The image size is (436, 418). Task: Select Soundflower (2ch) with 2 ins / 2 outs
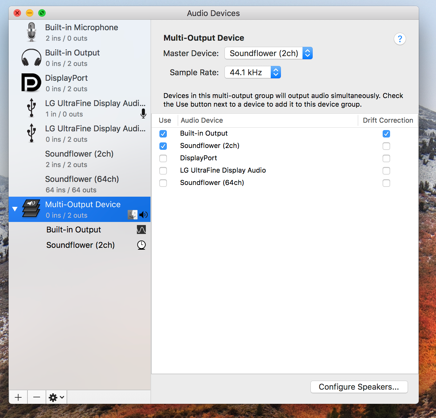pos(79,154)
